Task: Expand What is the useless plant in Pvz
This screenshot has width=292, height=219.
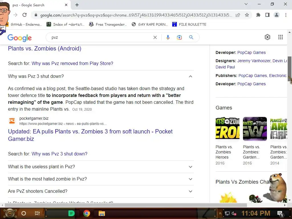Action: pyautogui.click(x=101, y=167)
